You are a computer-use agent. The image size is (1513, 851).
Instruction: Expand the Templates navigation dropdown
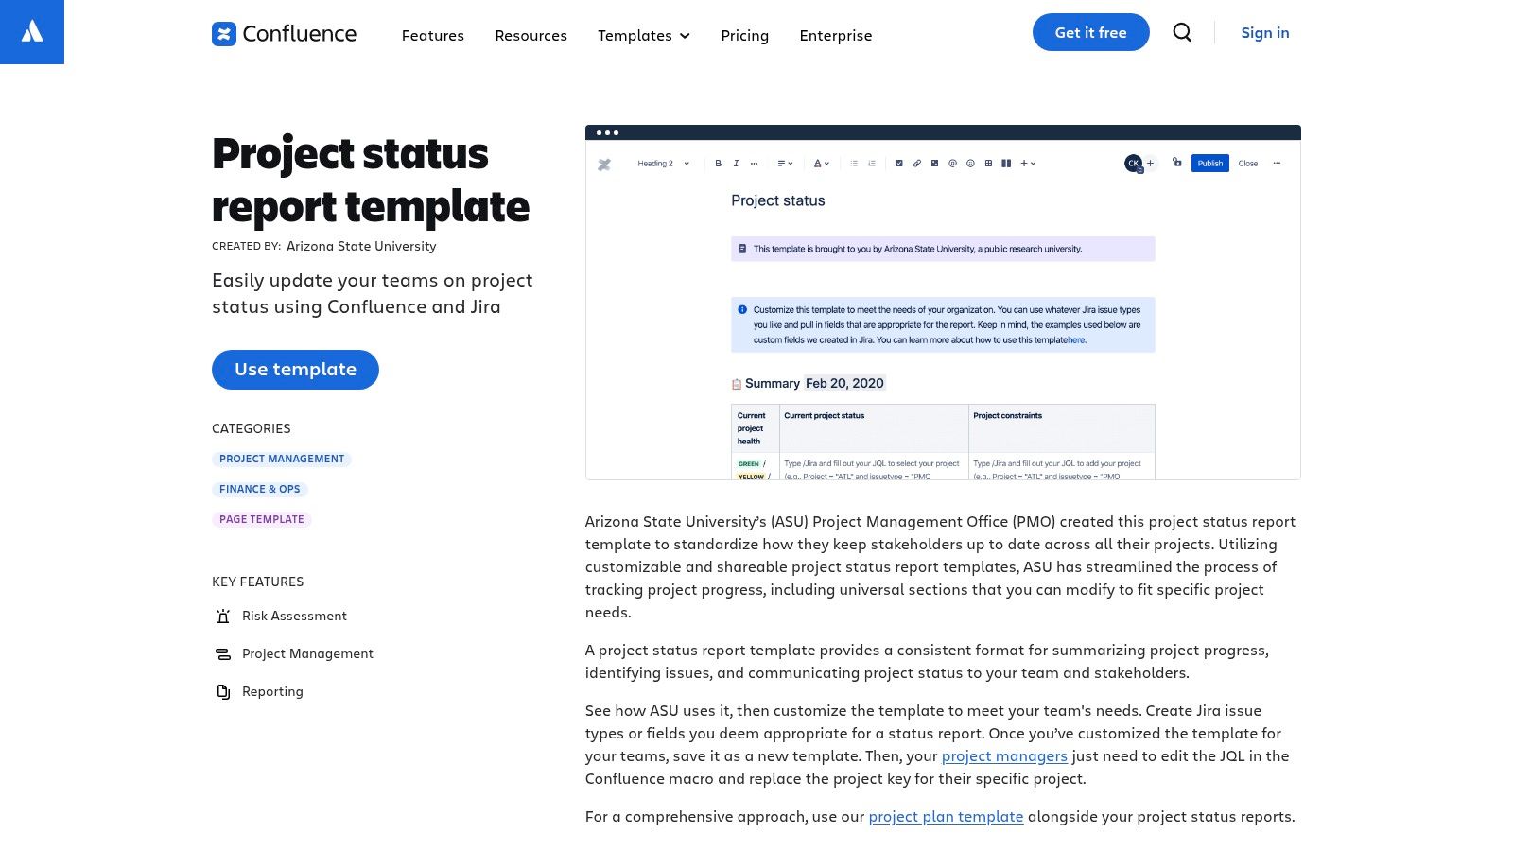tap(644, 35)
